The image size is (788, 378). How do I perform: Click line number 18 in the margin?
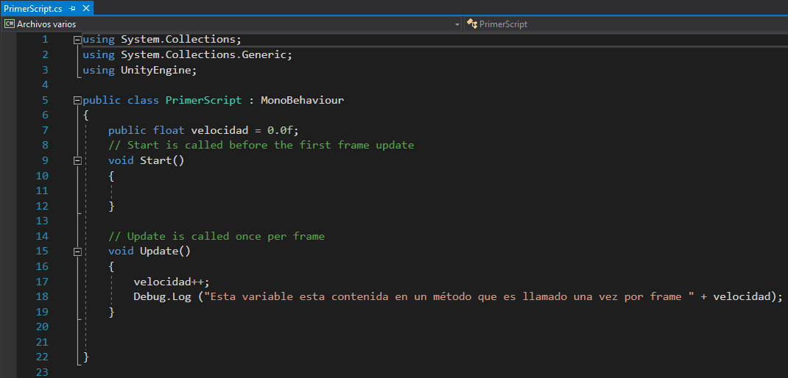(41, 296)
